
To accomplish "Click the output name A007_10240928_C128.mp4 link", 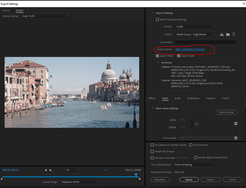I will click(190, 49).
